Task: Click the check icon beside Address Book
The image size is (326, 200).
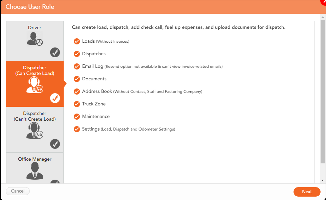Action: coord(77,92)
